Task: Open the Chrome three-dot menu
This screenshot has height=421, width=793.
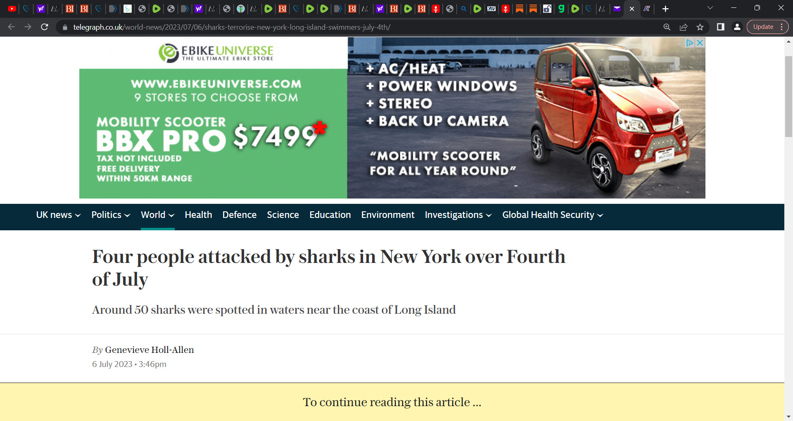Action: [782, 27]
